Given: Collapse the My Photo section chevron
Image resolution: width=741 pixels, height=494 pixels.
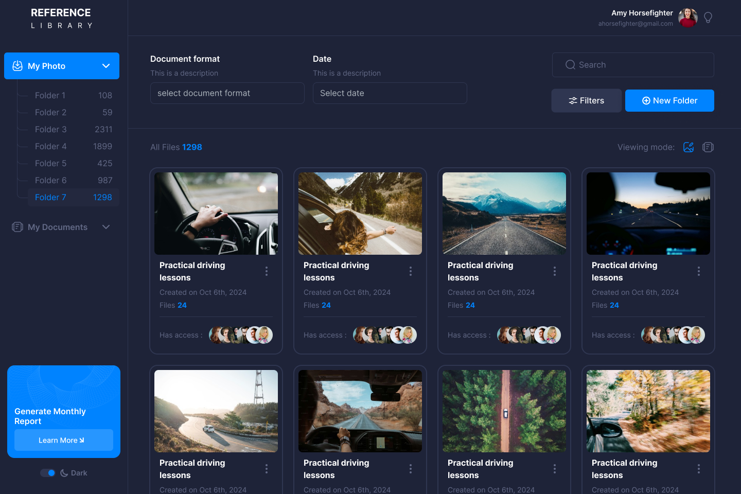Looking at the screenshot, I should [106, 66].
